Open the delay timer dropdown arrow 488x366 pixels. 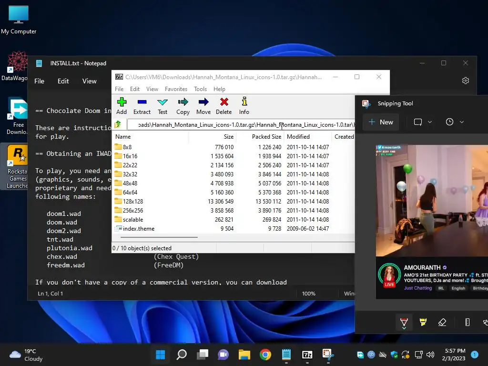[462, 122]
